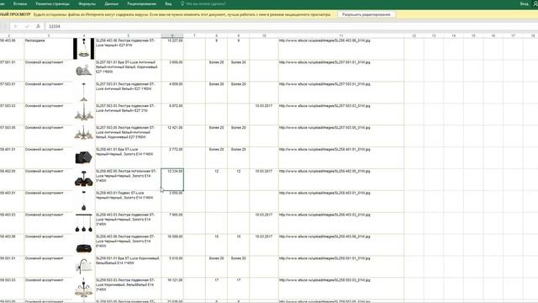The image size is (538, 303).
Task: Select the 'SL258.401.01 Бра ST-Luce' description cell
Action: [128, 157]
